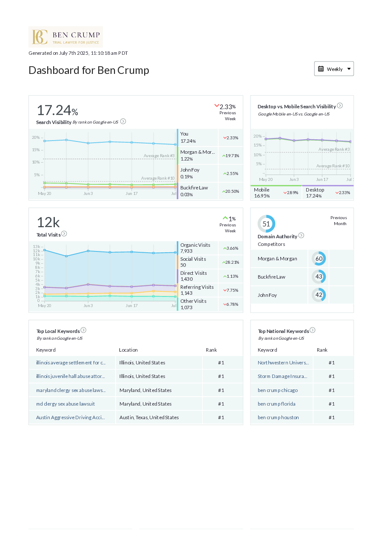
Task: Click Buckfire Law authority score 43 gauge
Action: tap(319, 277)
